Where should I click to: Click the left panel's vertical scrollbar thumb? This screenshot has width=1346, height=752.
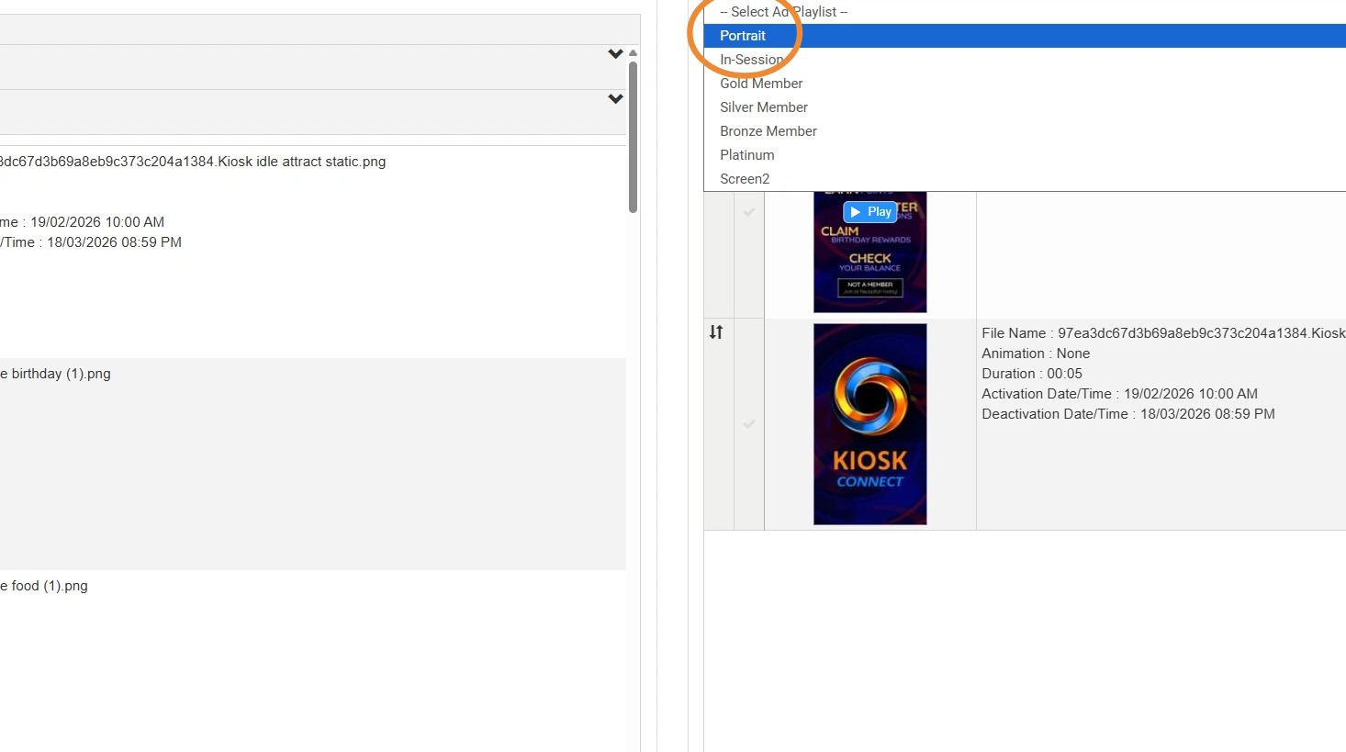[x=633, y=137]
